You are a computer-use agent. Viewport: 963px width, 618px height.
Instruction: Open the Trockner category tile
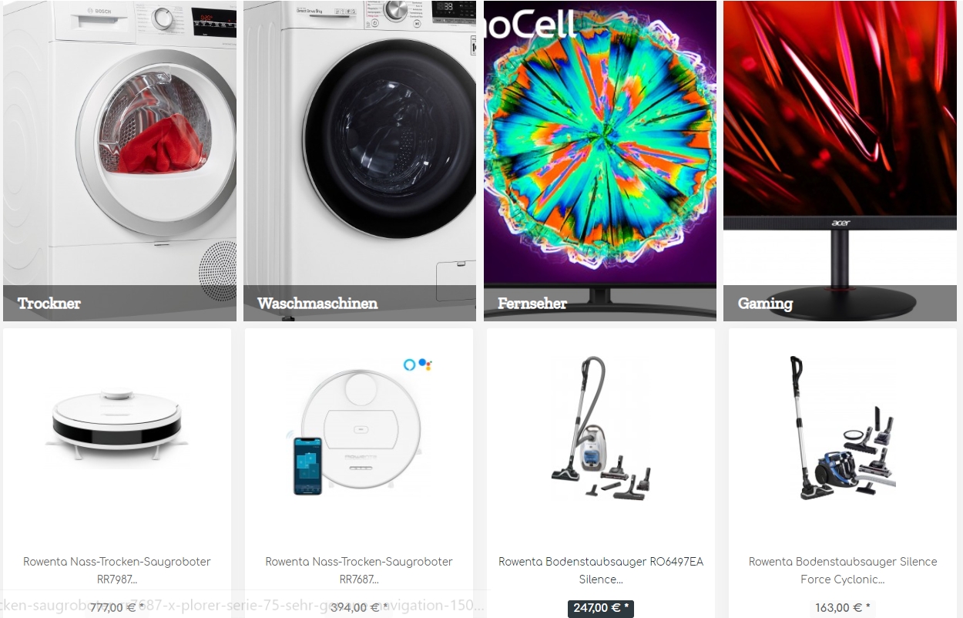(x=119, y=161)
